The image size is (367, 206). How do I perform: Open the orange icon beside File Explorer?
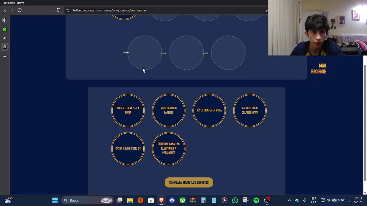(x=140, y=200)
